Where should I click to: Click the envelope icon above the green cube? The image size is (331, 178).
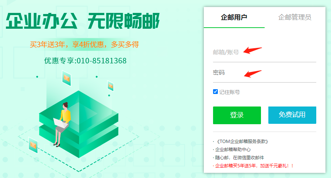click(x=66, y=78)
